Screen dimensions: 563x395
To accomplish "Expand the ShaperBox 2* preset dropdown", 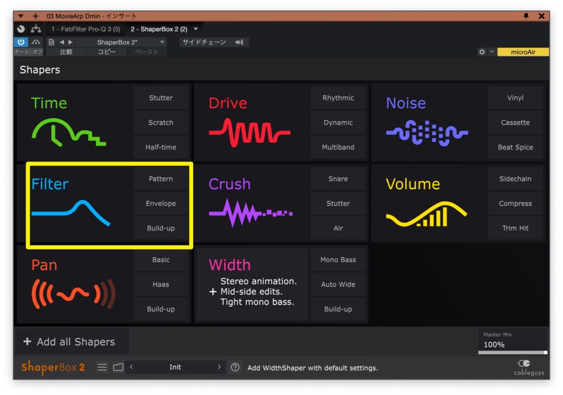I will [x=162, y=42].
